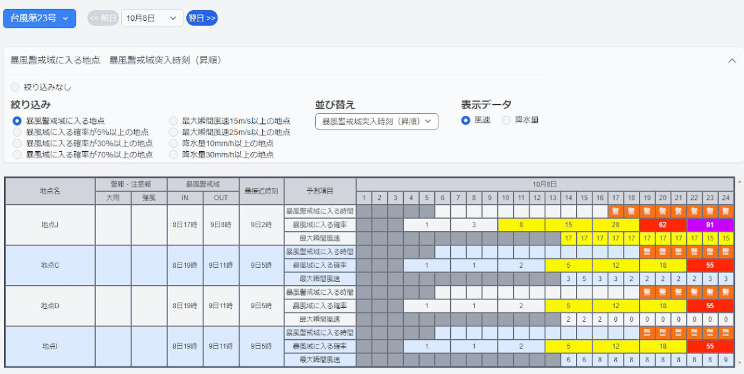Select 暴風域に入る確率が5%以上の地点 filter

pos(17,132)
